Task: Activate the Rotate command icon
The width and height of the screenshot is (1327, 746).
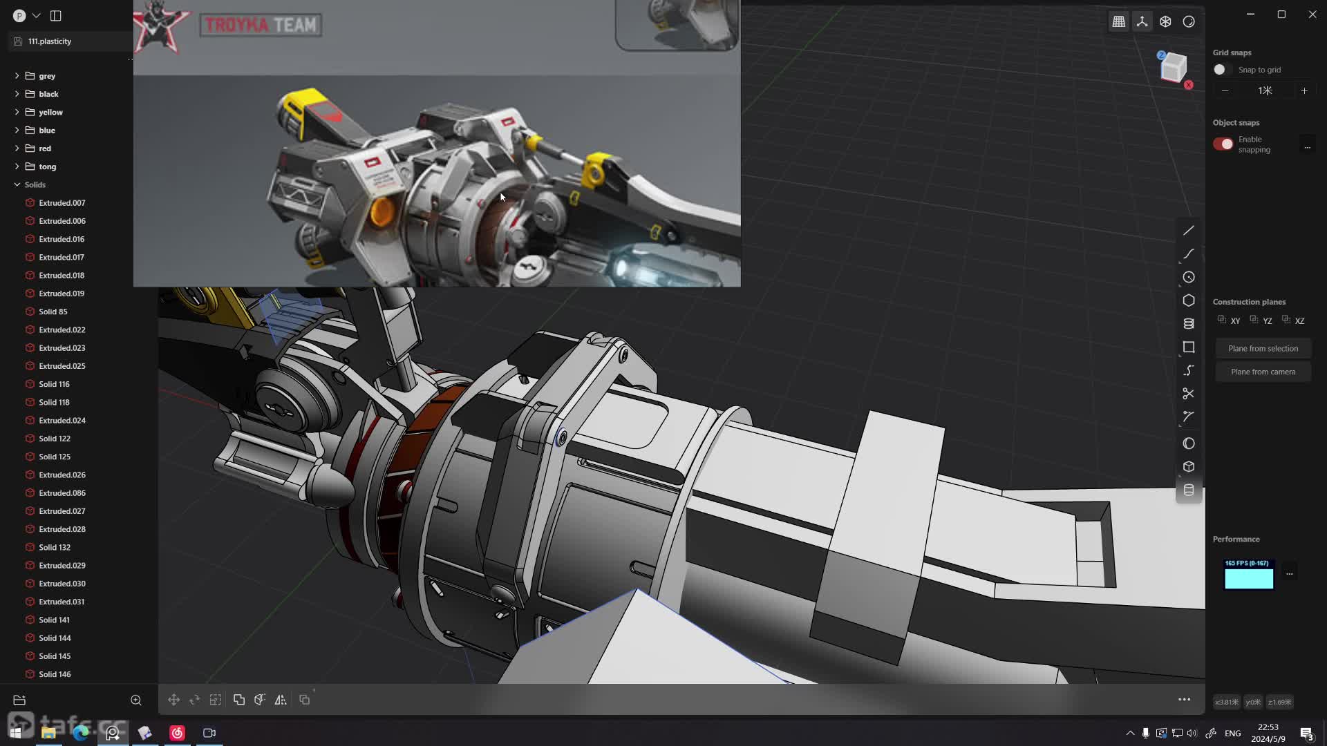Action: [195, 700]
